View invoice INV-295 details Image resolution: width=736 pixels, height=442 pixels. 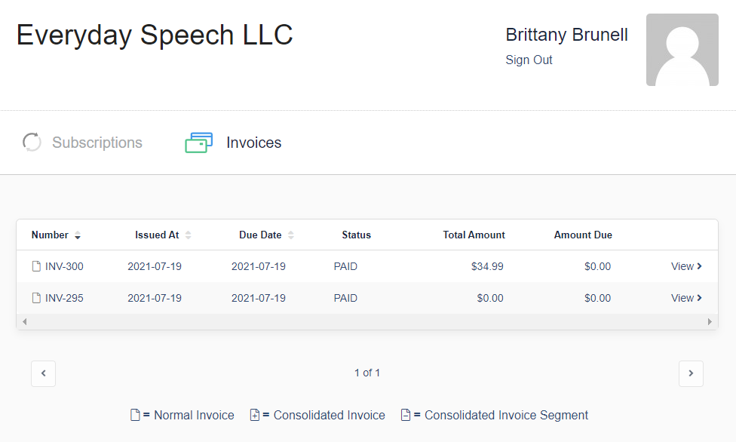[686, 298]
